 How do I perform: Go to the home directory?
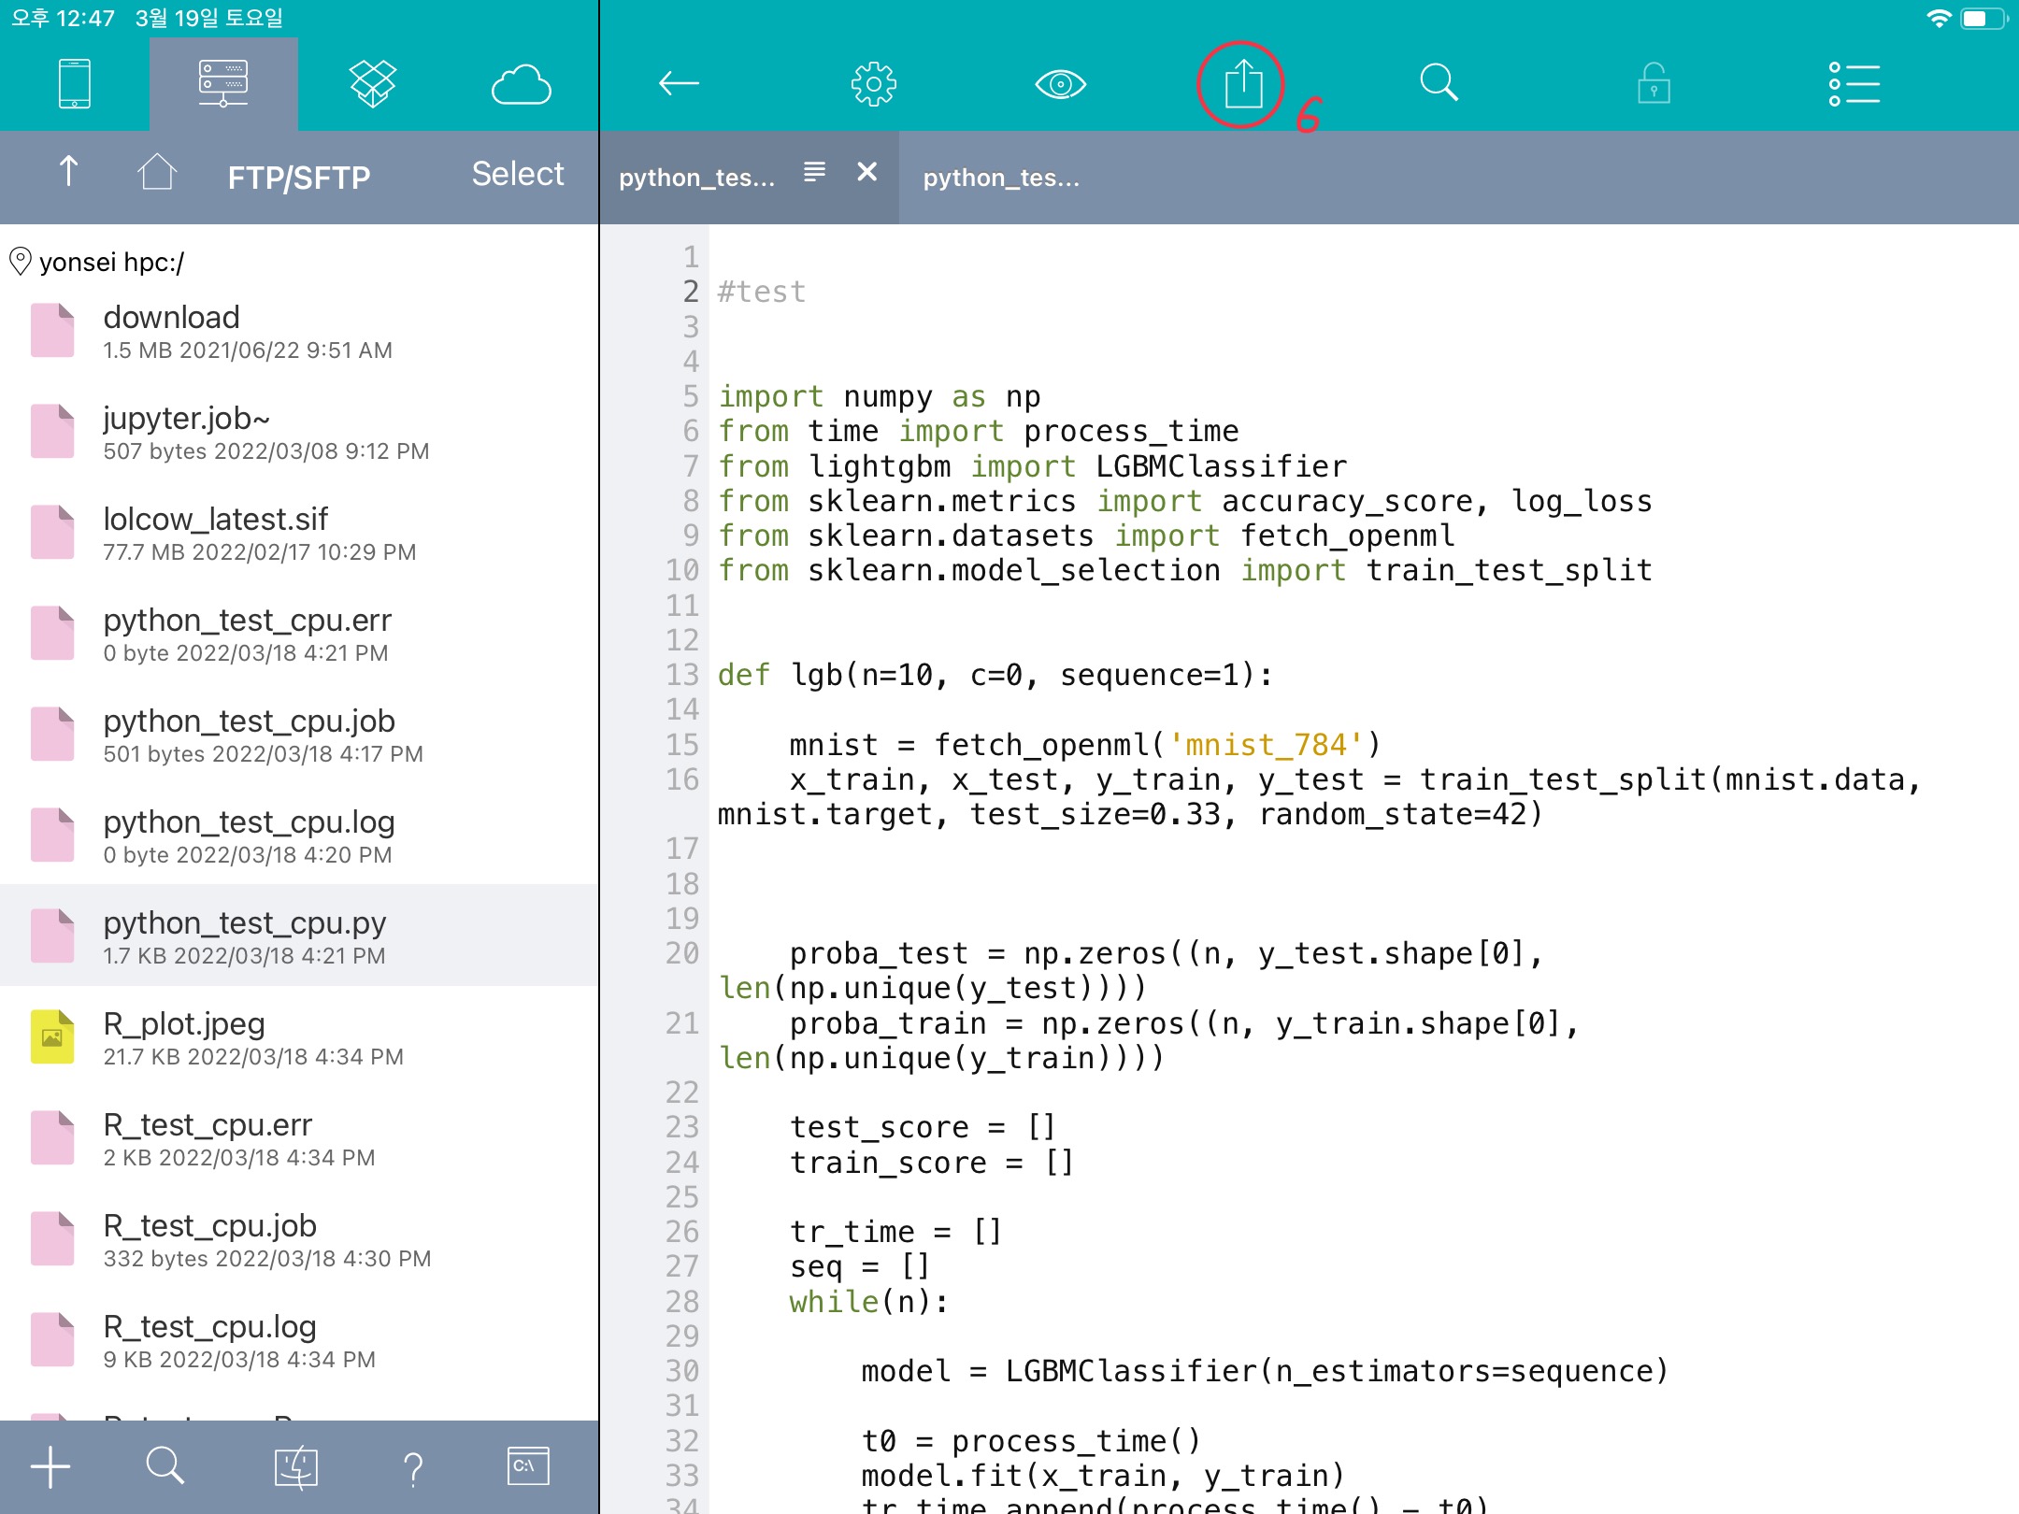tap(156, 172)
